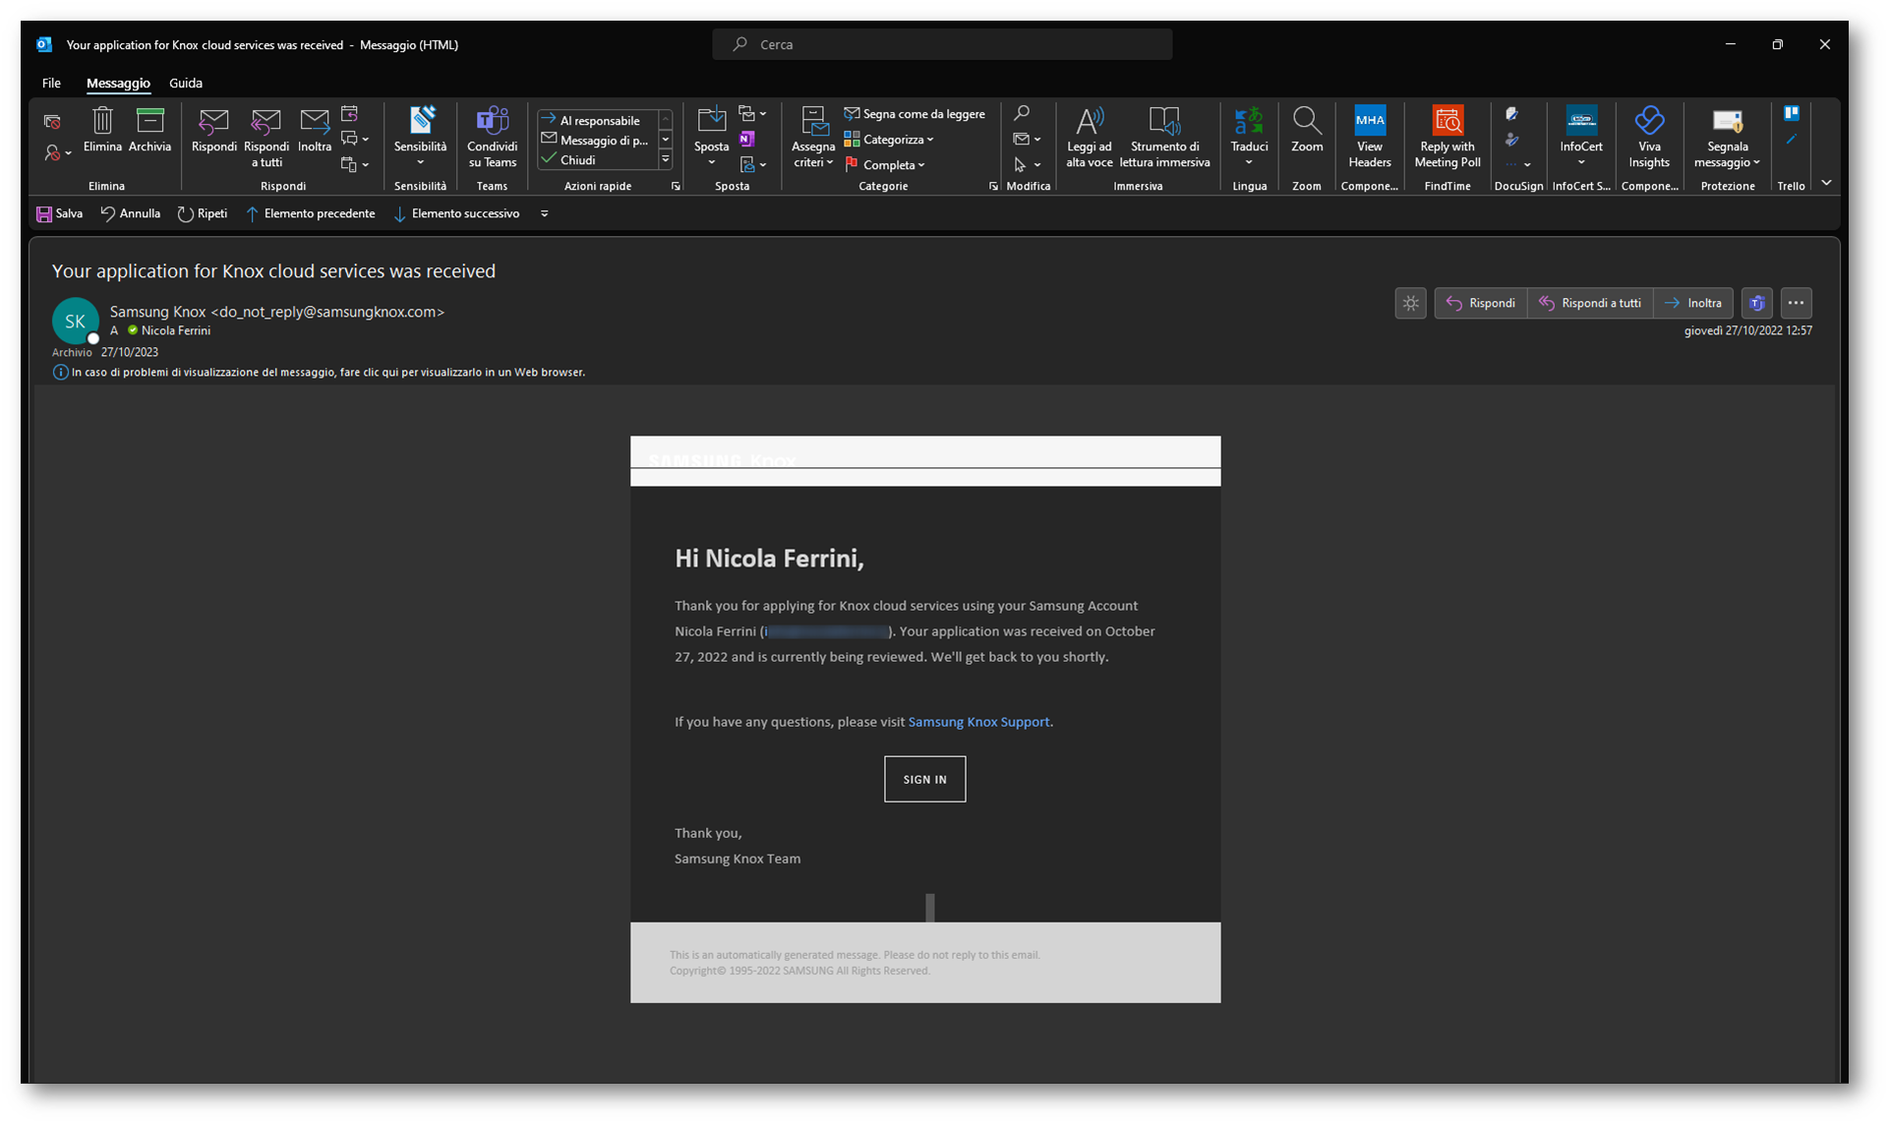Click the ignore conversation icon
The width and height of the screenshot is (1890, 1125).
52,122
